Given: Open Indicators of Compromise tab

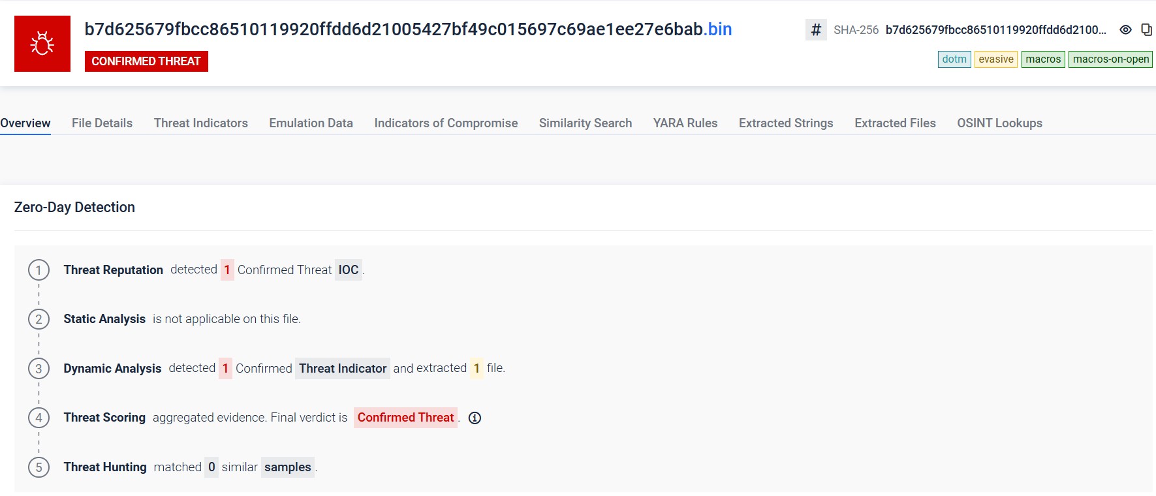Looking at the screenshot, I should (446, 123).
